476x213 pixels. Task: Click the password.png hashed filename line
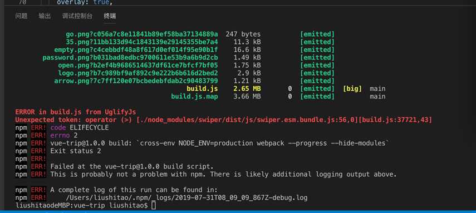[130, 58]
